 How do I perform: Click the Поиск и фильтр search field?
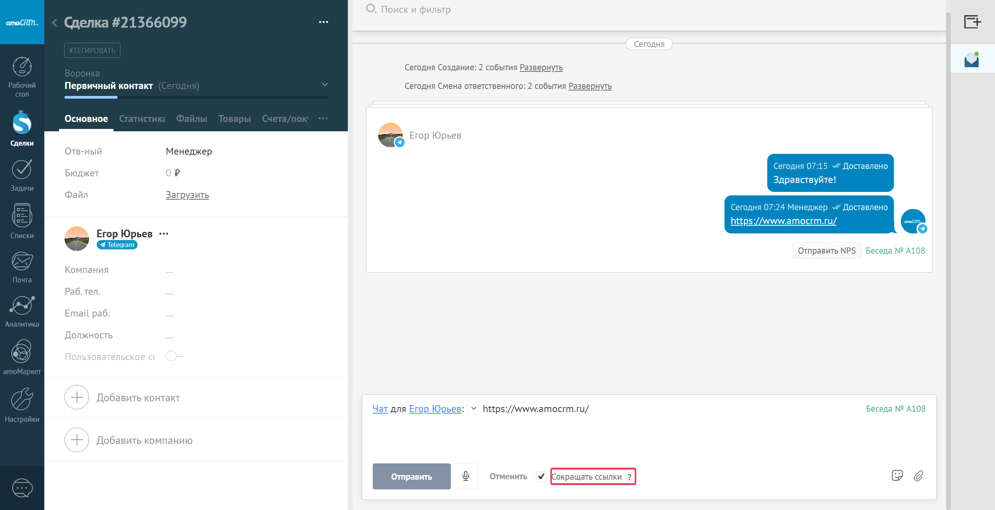(x=416, y=10)
